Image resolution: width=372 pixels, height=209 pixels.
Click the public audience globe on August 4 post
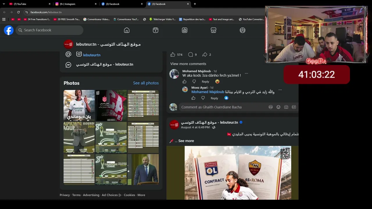(214, 127)
